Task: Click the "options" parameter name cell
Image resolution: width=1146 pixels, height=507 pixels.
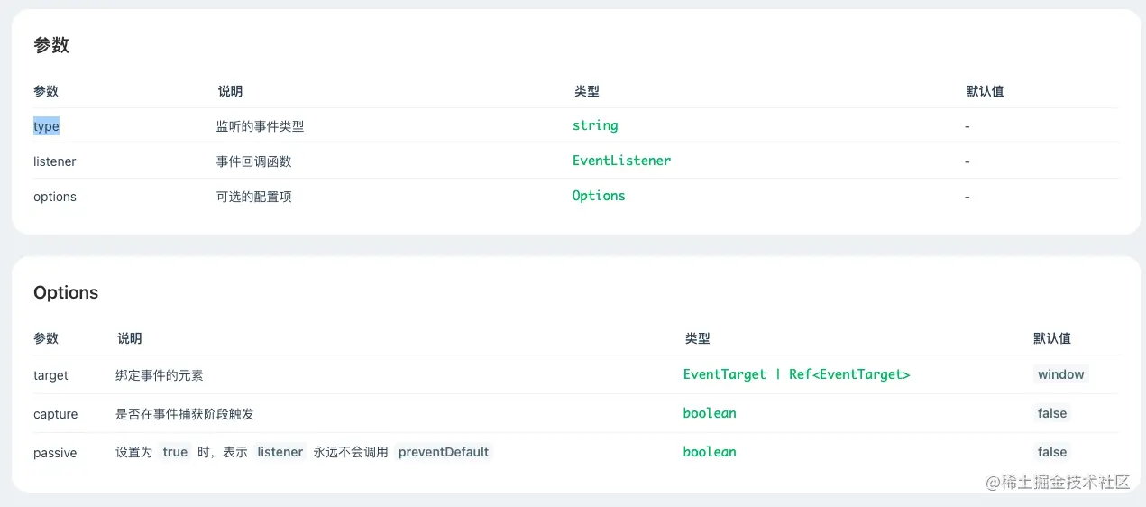Action: click(55, 197)
